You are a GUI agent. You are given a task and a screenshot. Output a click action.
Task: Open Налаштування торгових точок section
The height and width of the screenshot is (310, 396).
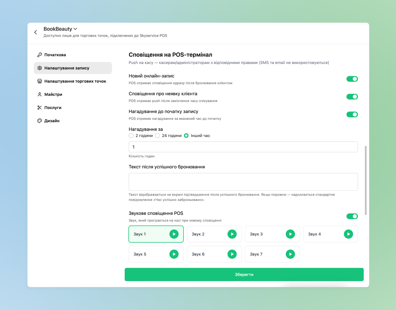click(x=73, y=81)
